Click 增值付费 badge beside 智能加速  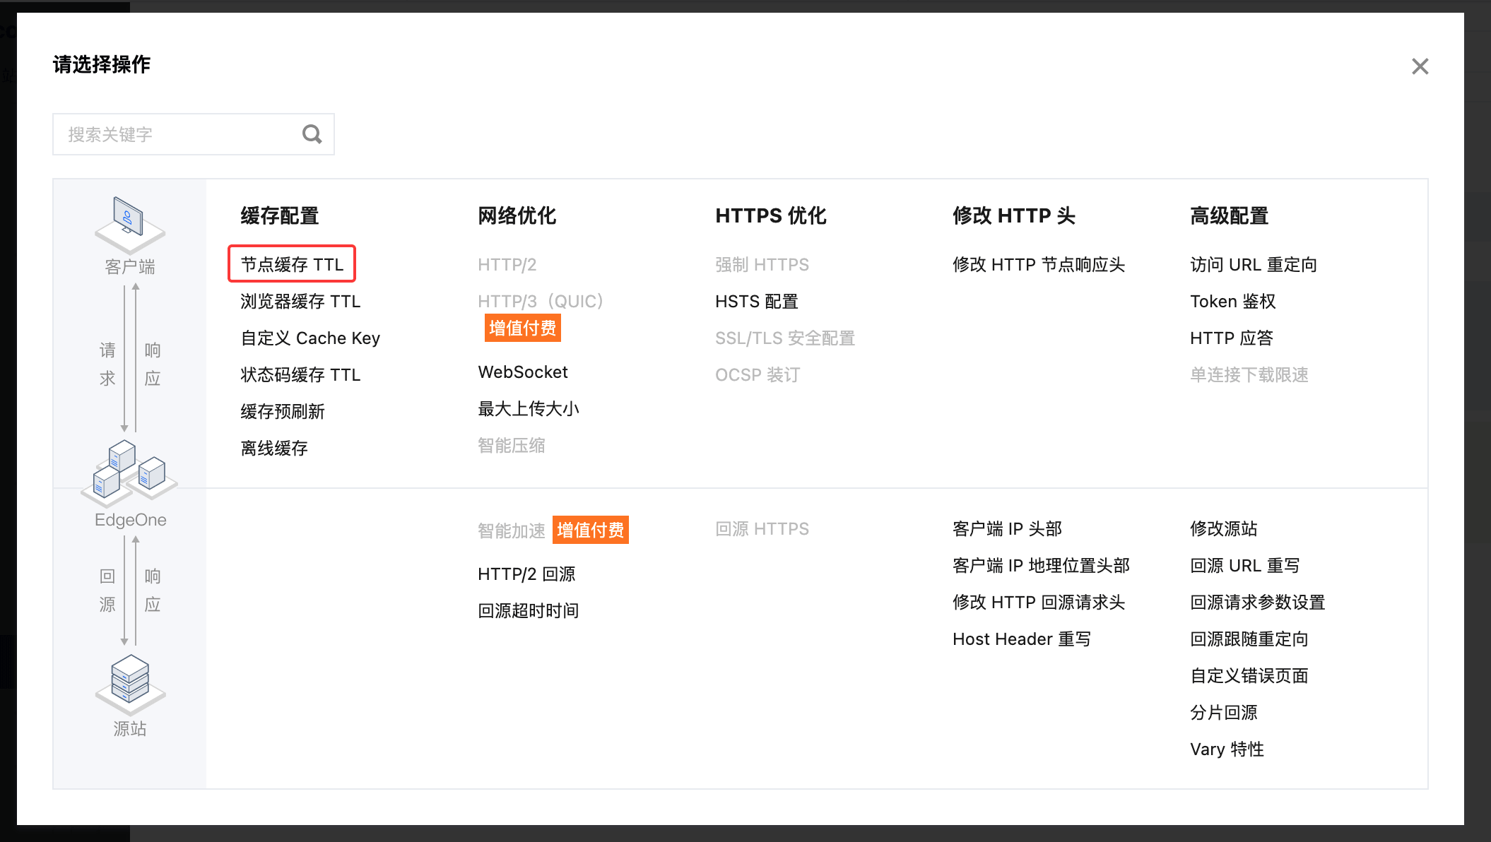coord(591,530)
